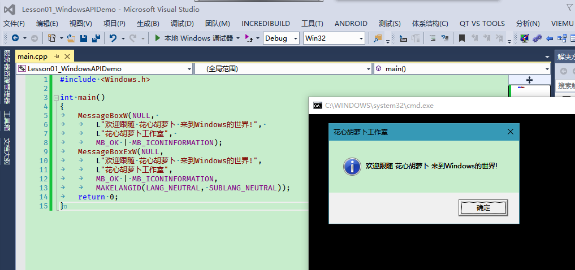Open the navigate backward history dropdown
The width and height of the screenshot is (575, 270).
click(x=24, y=38)
